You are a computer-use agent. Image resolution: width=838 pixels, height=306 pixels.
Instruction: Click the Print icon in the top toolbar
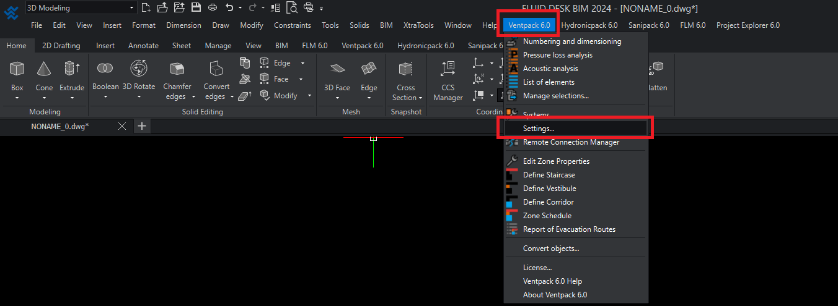[213, 8]
